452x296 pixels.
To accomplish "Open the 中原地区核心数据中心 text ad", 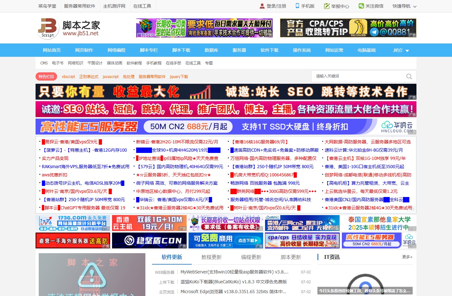I will click(x=173, y=191).
